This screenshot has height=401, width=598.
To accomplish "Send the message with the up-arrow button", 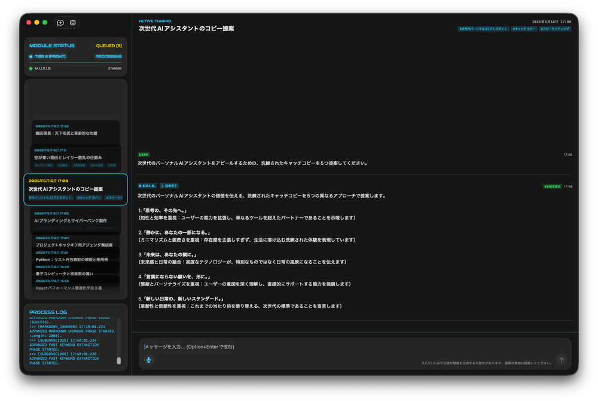I will [562, 360].
